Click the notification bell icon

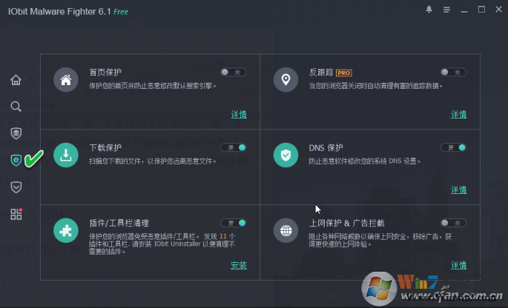[429, 10]
